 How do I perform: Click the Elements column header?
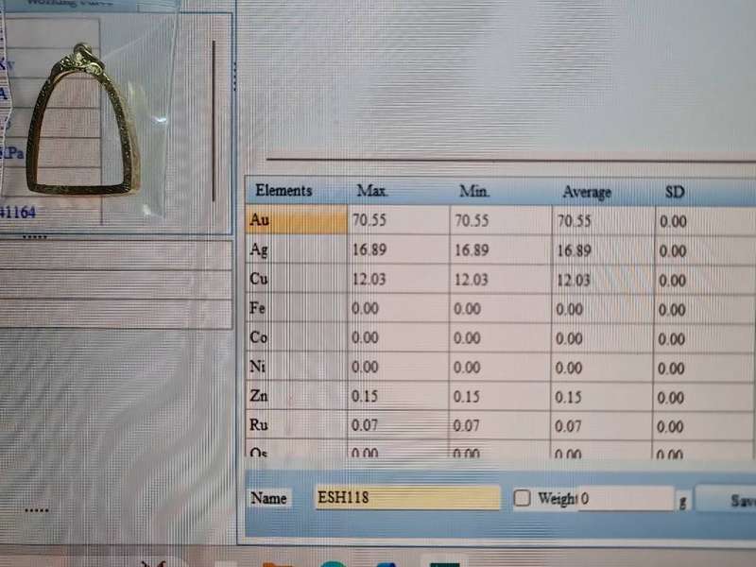click(283, 191)
